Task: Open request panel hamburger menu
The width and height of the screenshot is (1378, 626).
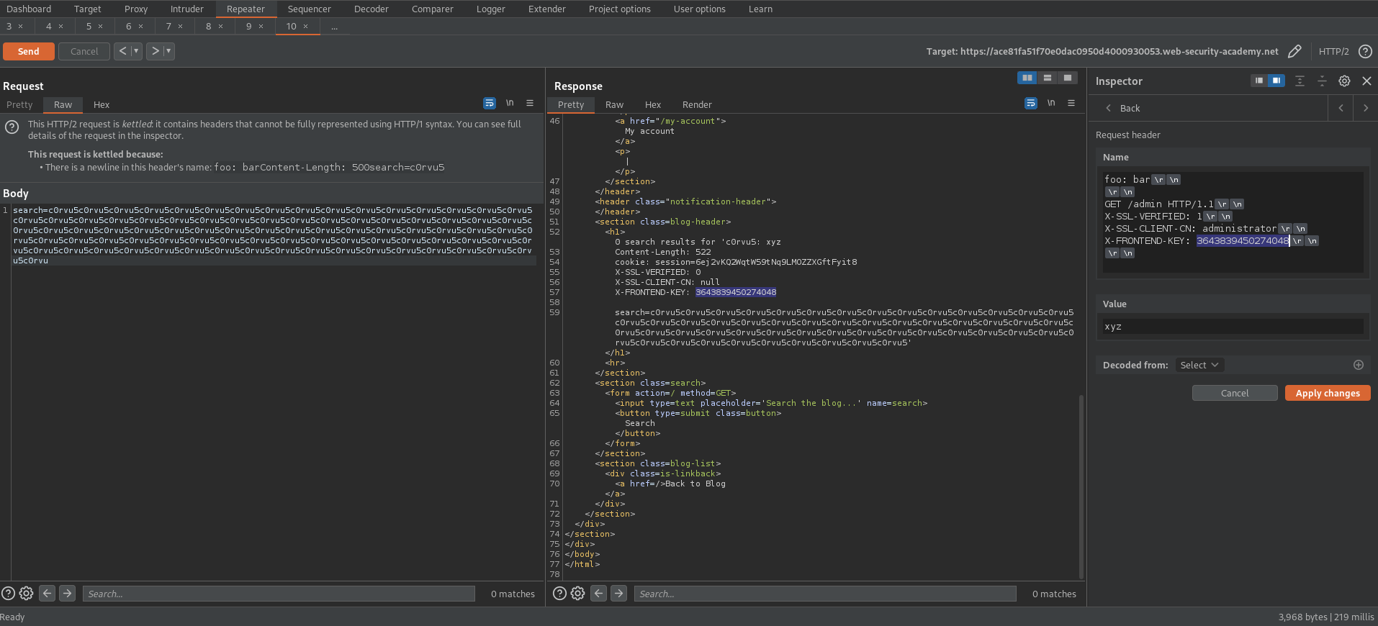Action: tap(530, 103)
